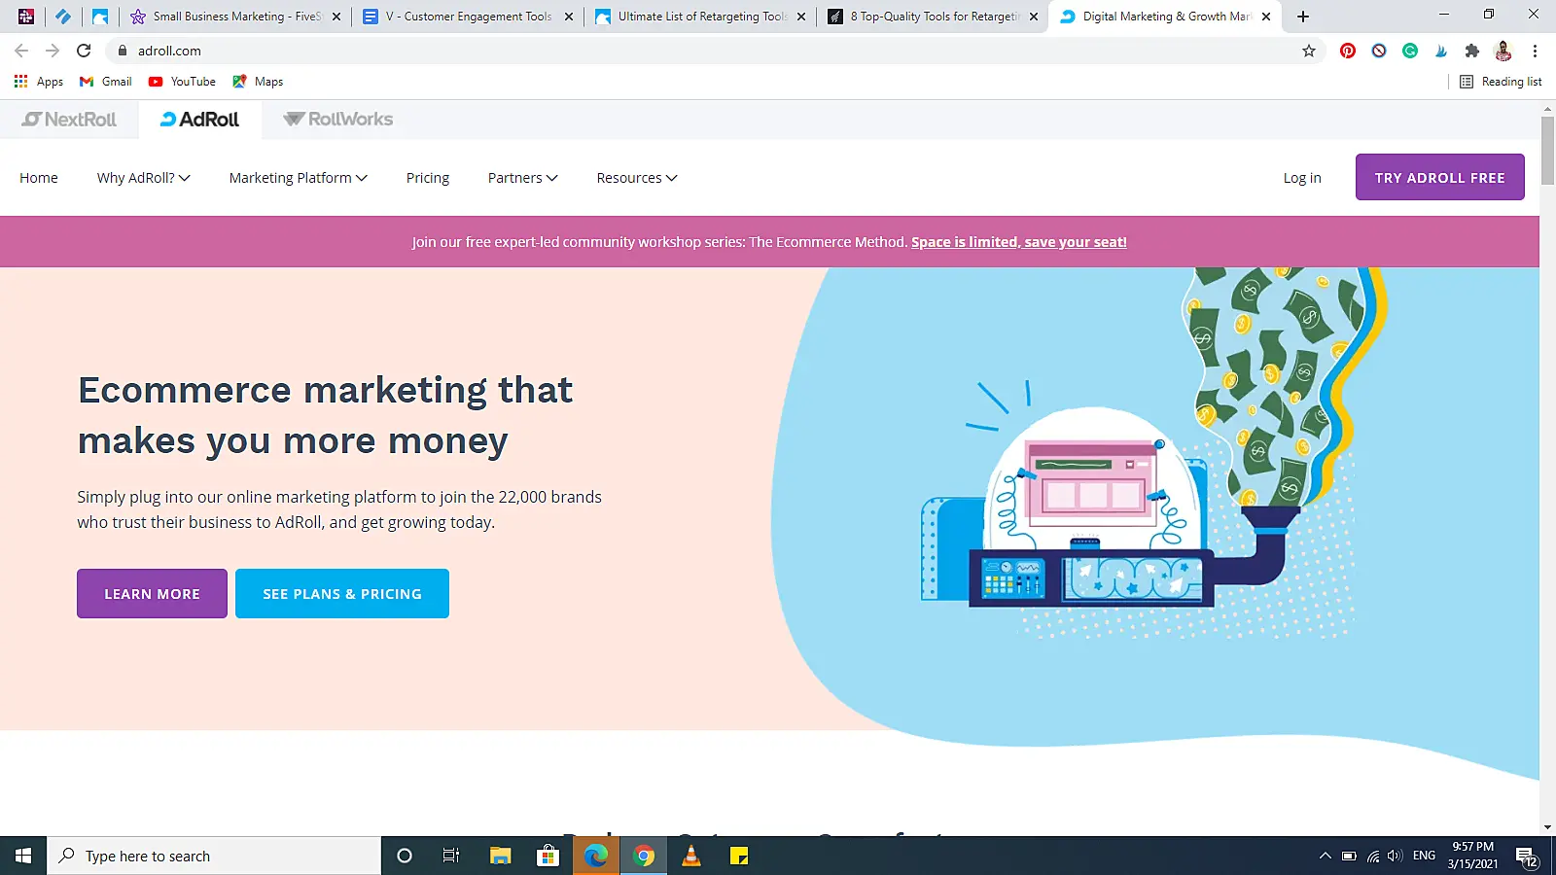Toggle Windows Task View
1556x875 pixels.
pyautogui.click(x=451, y=856)
